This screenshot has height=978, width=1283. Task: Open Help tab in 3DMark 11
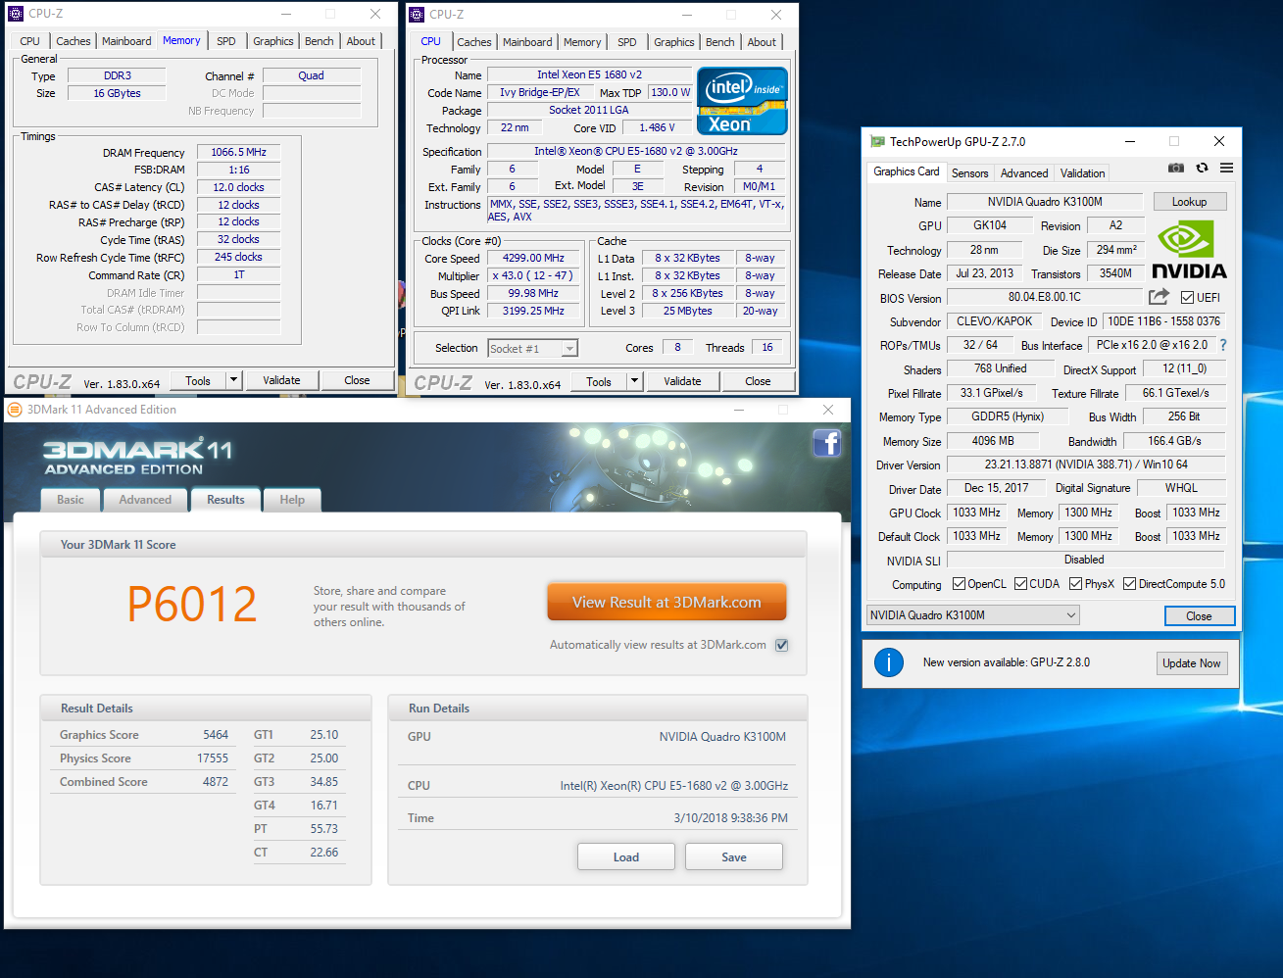(292, 500)
